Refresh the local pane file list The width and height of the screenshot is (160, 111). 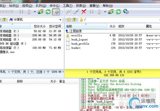[x=48, y=12]
